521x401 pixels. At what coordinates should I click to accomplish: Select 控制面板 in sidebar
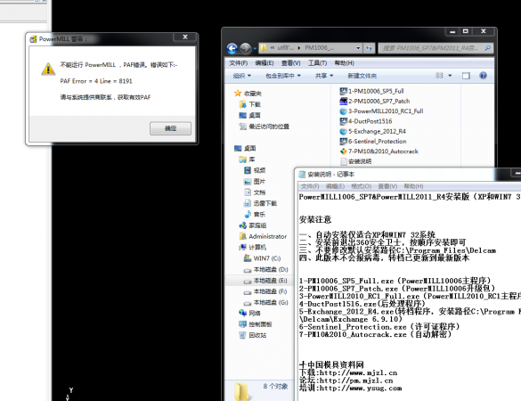point(256,324)
